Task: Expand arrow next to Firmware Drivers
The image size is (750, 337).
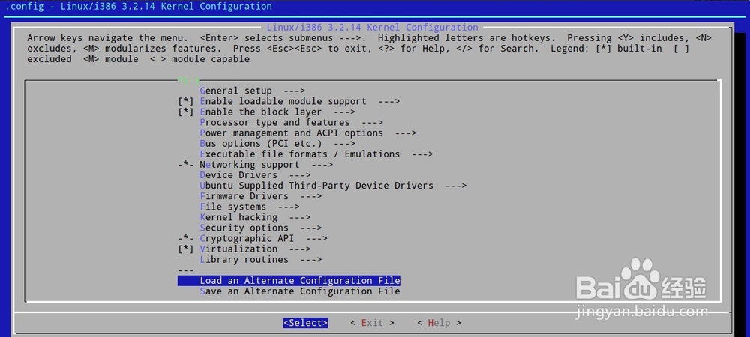Action: (x=311, y=196)
